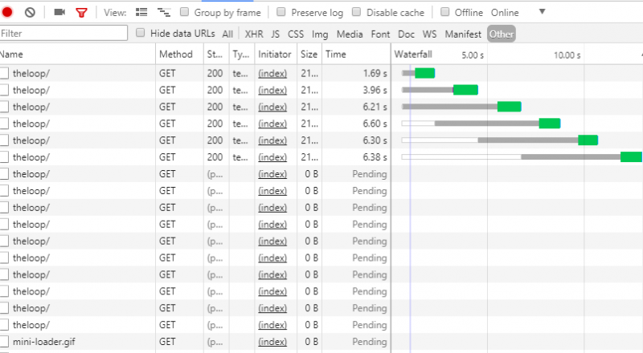Screen dimensions: 643x353
Task: Click file icon of the 1.69 s request
Action: coord(4,73)
